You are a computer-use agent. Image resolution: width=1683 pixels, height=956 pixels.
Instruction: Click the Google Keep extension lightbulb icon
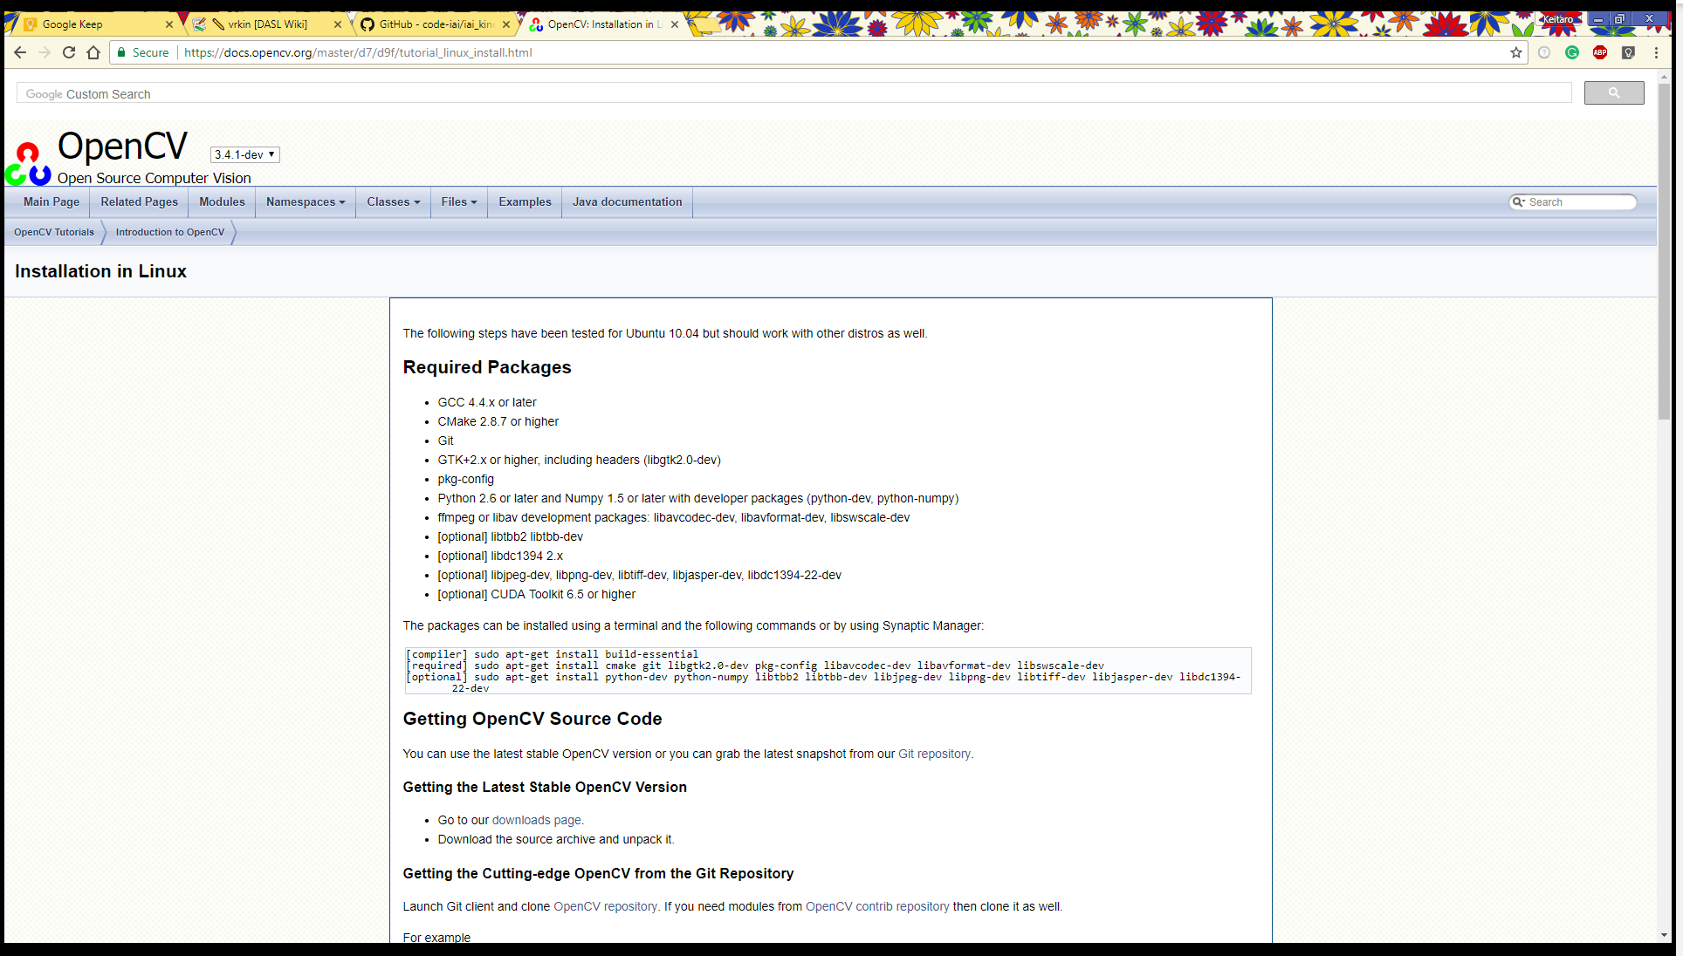[x=1628, y=52]
